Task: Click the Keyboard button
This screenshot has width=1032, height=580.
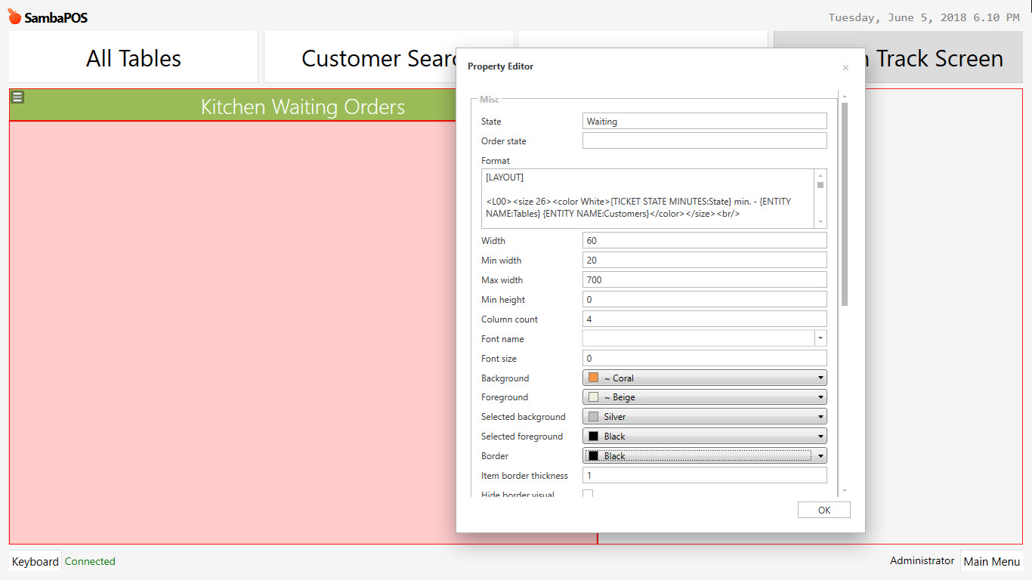Action: point(35,561)
